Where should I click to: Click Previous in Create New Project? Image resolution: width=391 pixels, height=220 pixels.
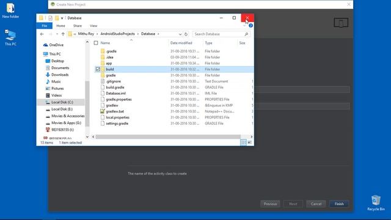click(270, 204)
